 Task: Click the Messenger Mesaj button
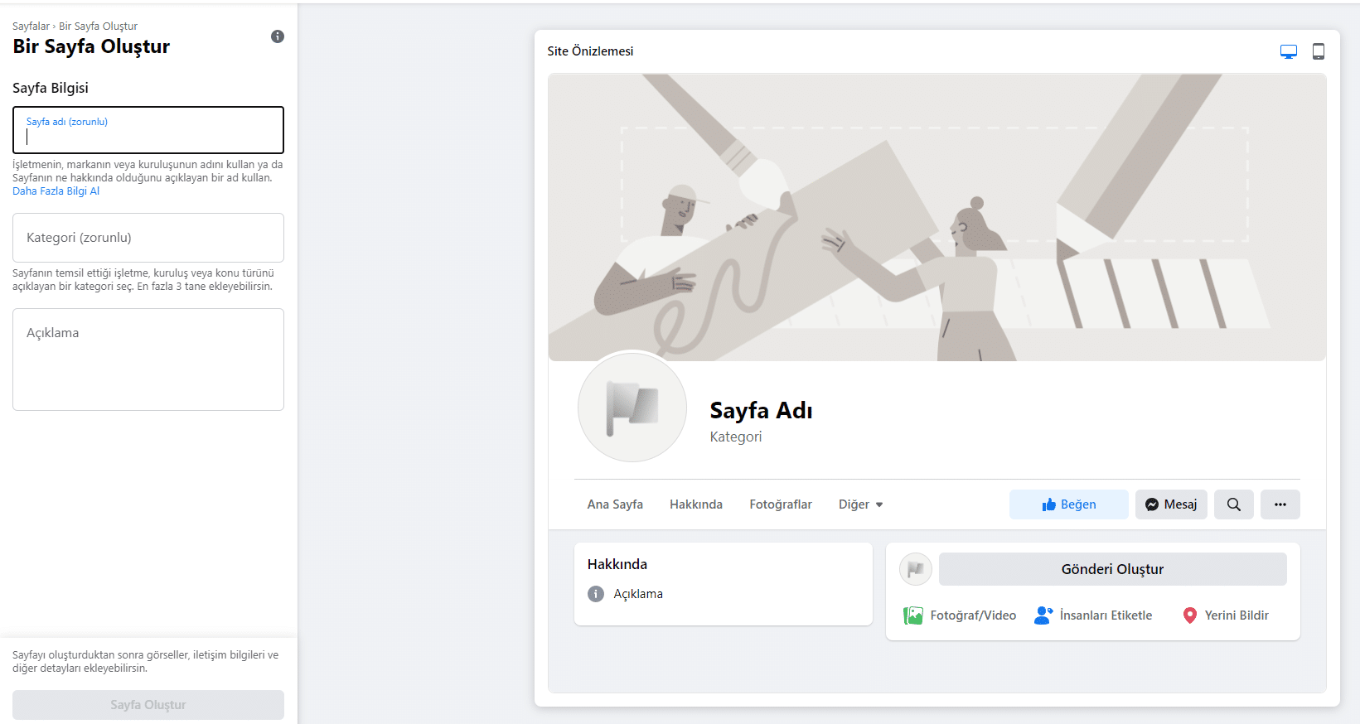coord(1170,504)
